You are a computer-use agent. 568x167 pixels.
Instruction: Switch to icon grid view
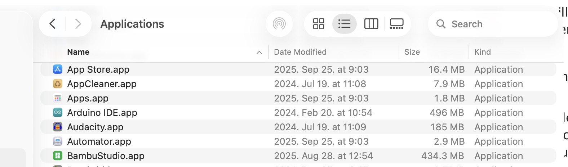tap(319, 24)
